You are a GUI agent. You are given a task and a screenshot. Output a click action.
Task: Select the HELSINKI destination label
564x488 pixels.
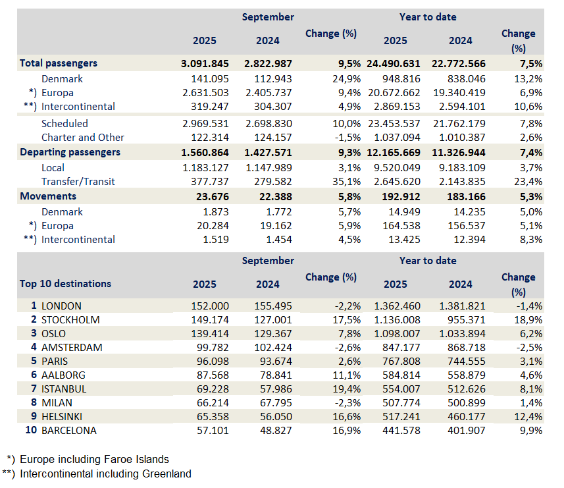pyautogui.click(x=64, y=416)
